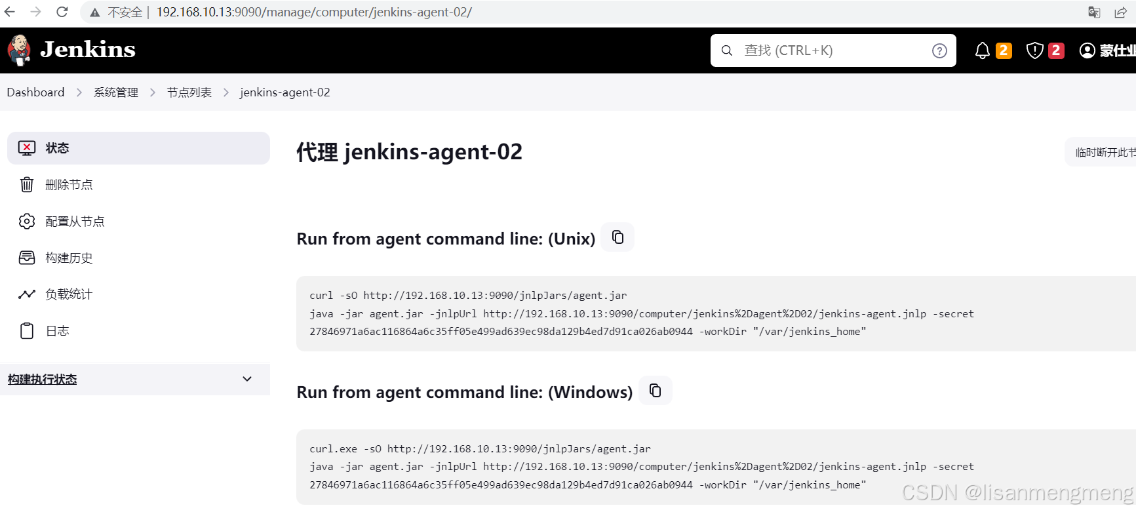Click 'Run from agent command line: (Unix)' heading

[x=446, y=239]
